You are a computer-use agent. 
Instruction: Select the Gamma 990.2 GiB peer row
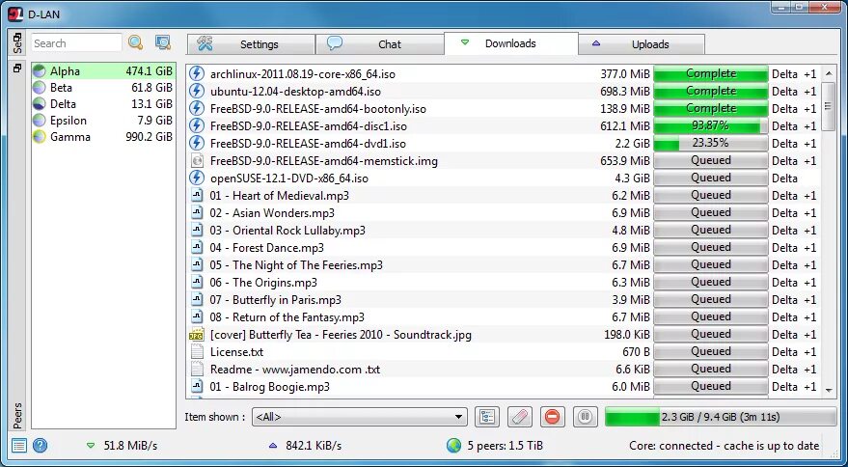(x=103, y=137)
